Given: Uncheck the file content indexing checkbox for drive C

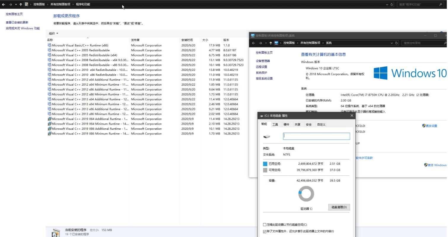Looking at the screenshot, I should (x=265, y=231).
